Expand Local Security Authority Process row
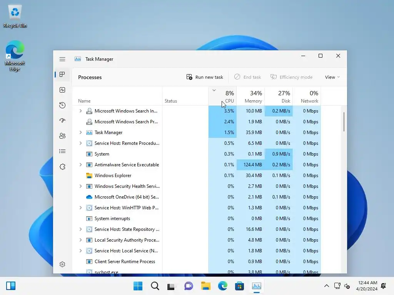 tap(80, 240)
